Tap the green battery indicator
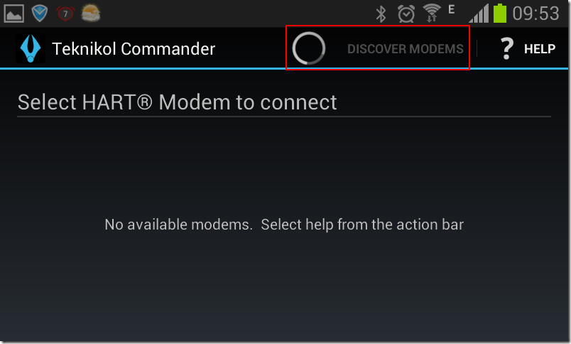Image resolution: width=571 pixels, height=344 pixels. coord(500,13)
